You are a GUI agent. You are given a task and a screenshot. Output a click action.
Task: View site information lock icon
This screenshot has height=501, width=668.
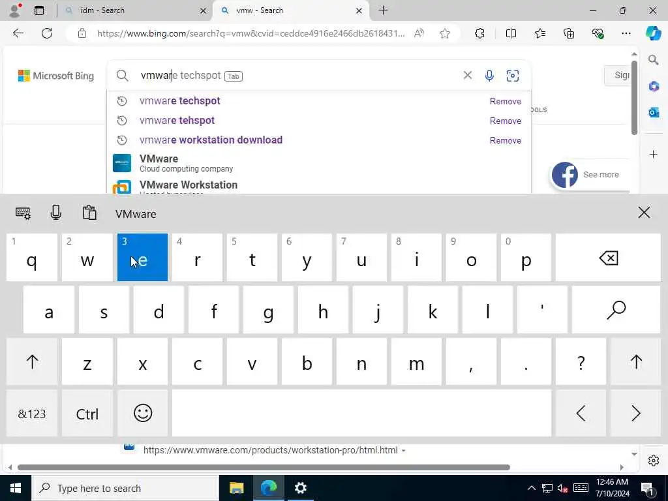tap(82, 33)
